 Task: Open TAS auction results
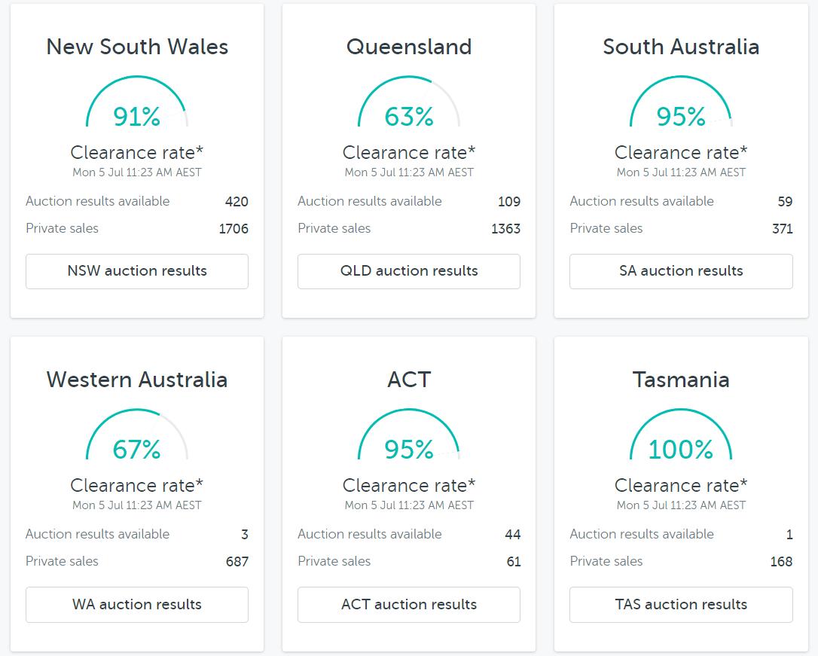tap(681, 604)
